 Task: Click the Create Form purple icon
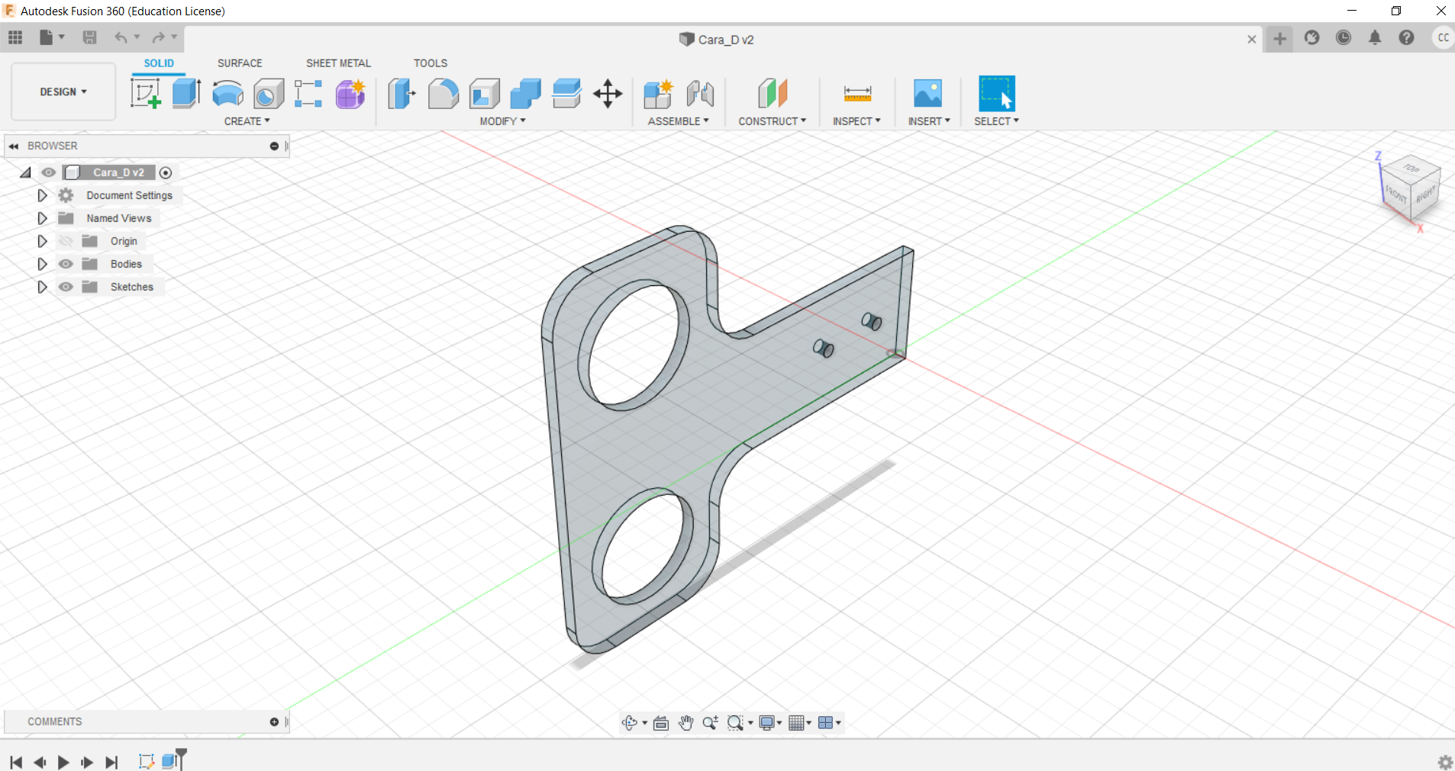(x=350, y=94)
